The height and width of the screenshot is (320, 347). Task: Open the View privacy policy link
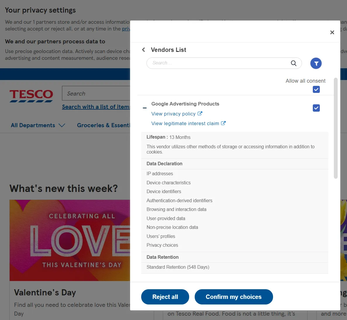coord(174,114)
